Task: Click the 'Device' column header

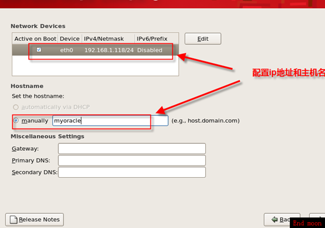Action: pyautogui.click(x=70, y=39)
